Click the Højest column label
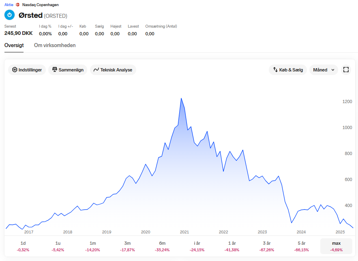Viewport: 358px width, 261px height. click(116, 26)
